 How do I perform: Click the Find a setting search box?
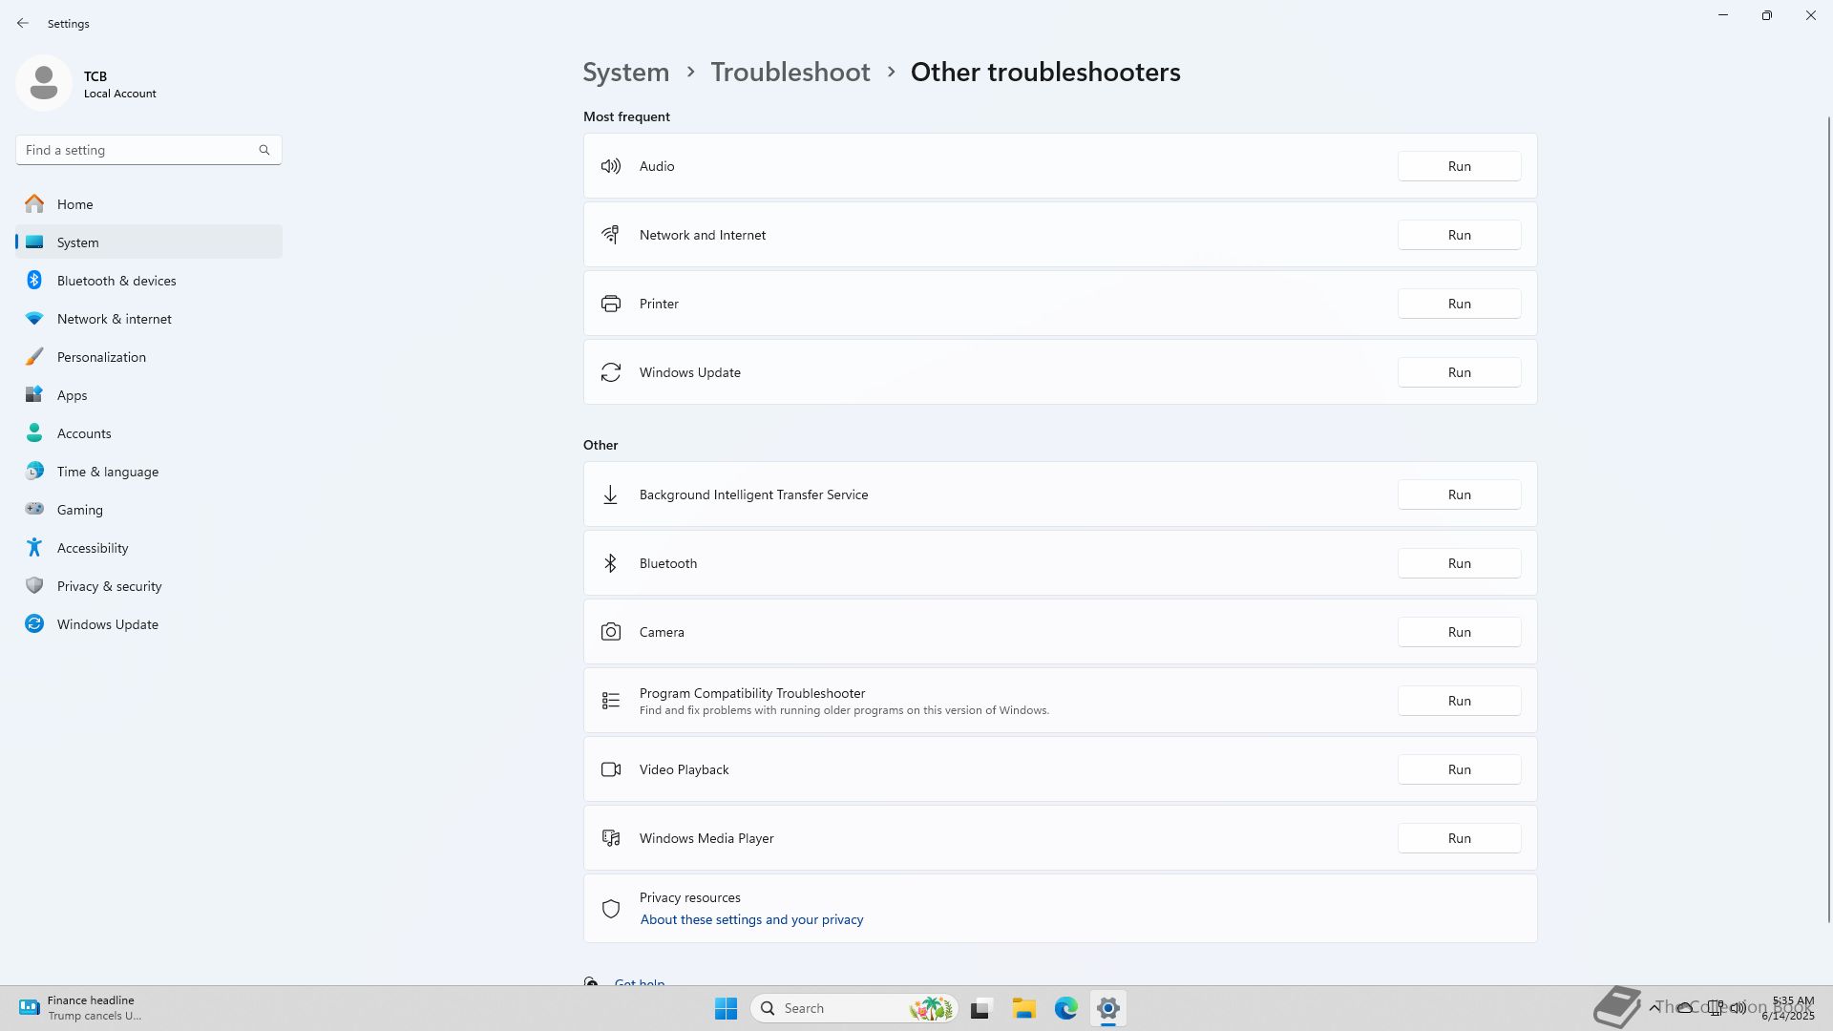[134, 150]
